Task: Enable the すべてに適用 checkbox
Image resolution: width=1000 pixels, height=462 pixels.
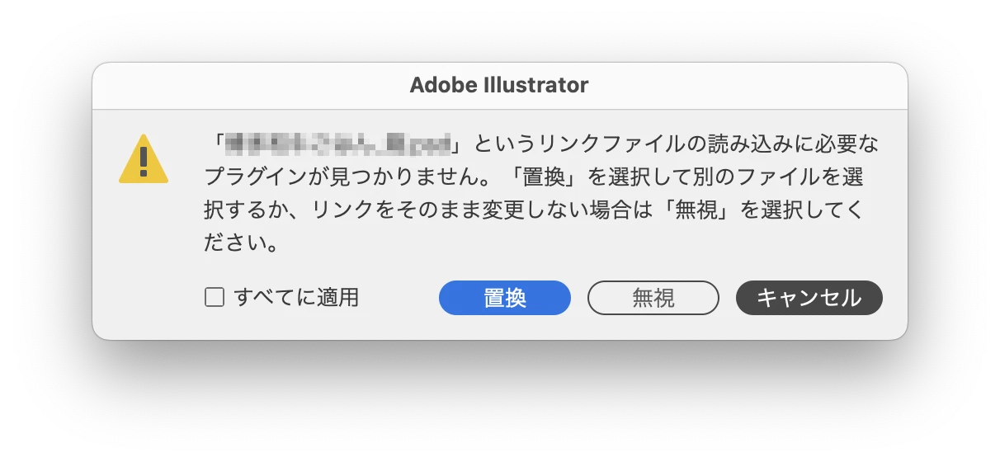Action: coord(215,298)
